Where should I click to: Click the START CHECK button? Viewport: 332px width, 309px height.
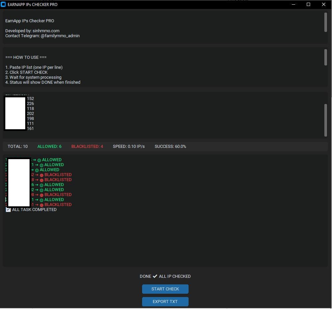[x=165, y=289]
